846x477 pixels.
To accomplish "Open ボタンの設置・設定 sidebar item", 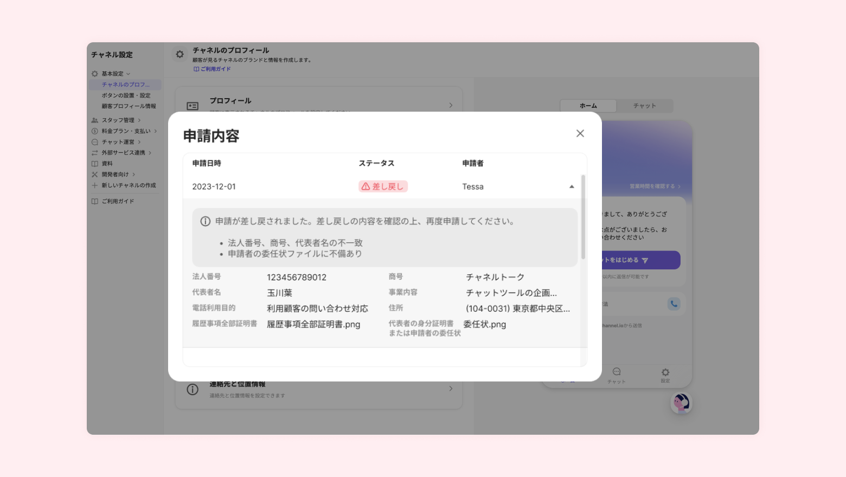I will click(126, 95).
